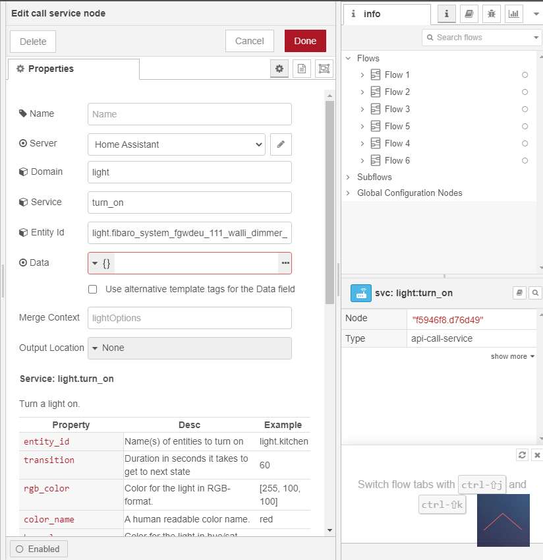Click the pencil icon to edit Server
Screen dimensions: 543x560
click(281, 144)
